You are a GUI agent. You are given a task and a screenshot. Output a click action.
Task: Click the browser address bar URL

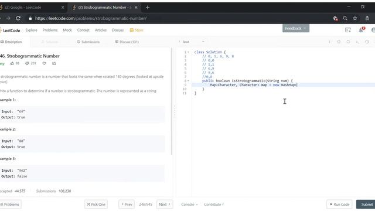tap(91, 18)
